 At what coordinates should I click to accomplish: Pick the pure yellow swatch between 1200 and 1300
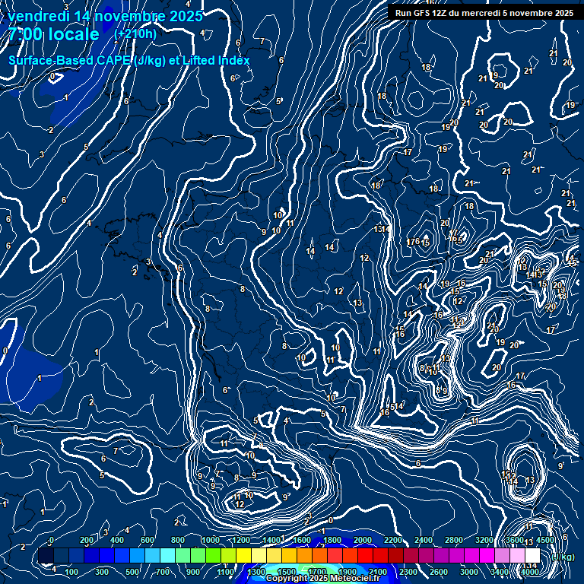click(x=244, y=555)
